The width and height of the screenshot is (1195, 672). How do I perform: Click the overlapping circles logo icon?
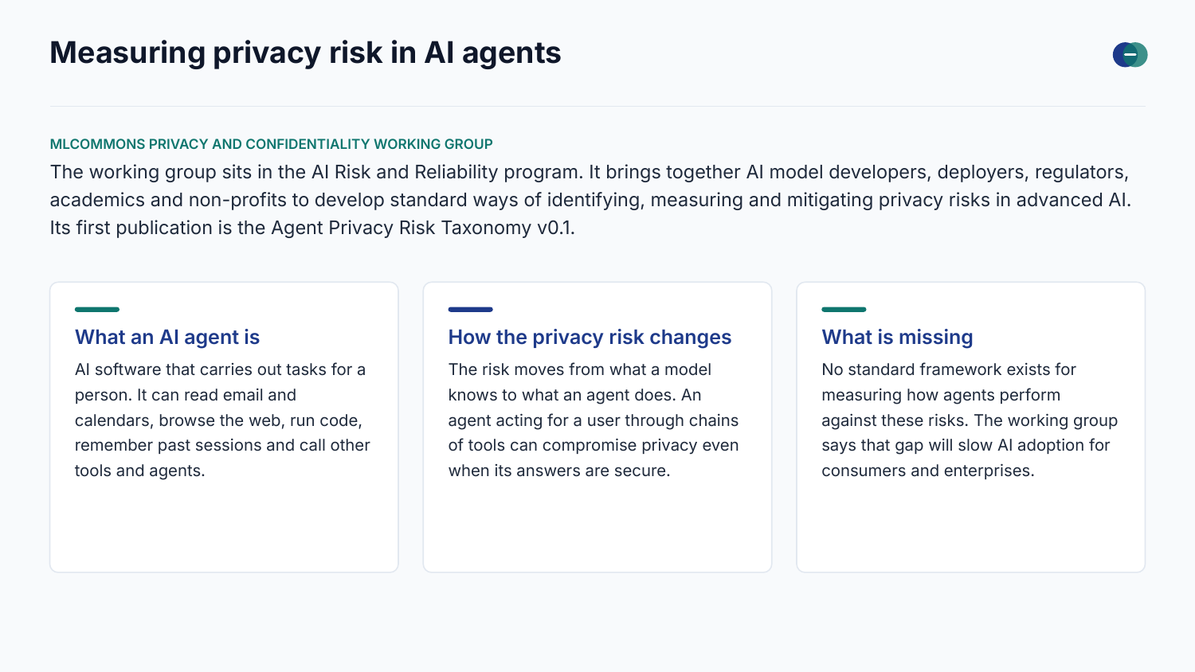click(x=1130, y=55)
